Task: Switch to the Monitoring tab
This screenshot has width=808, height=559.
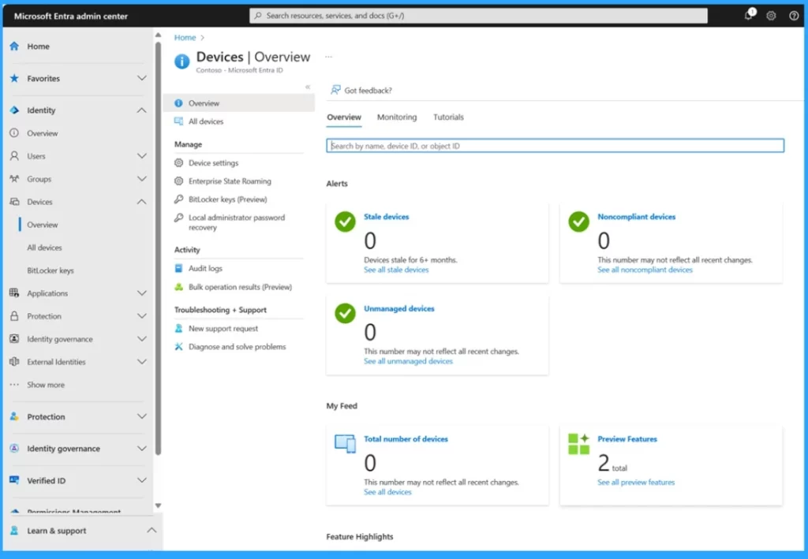Action: pos(397,117)
